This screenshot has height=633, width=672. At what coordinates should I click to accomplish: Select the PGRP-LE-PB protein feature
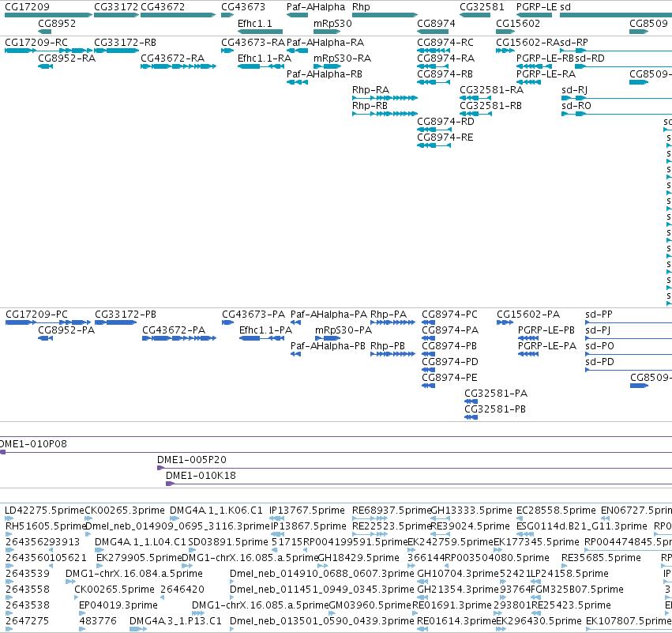pos(528,338)
